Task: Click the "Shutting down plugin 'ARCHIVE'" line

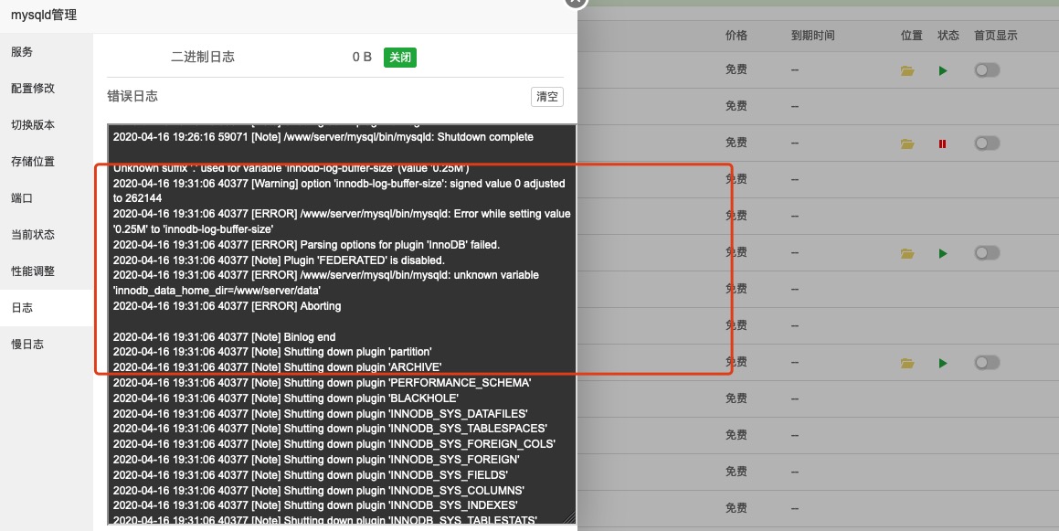Action: (x=277, y=367)
